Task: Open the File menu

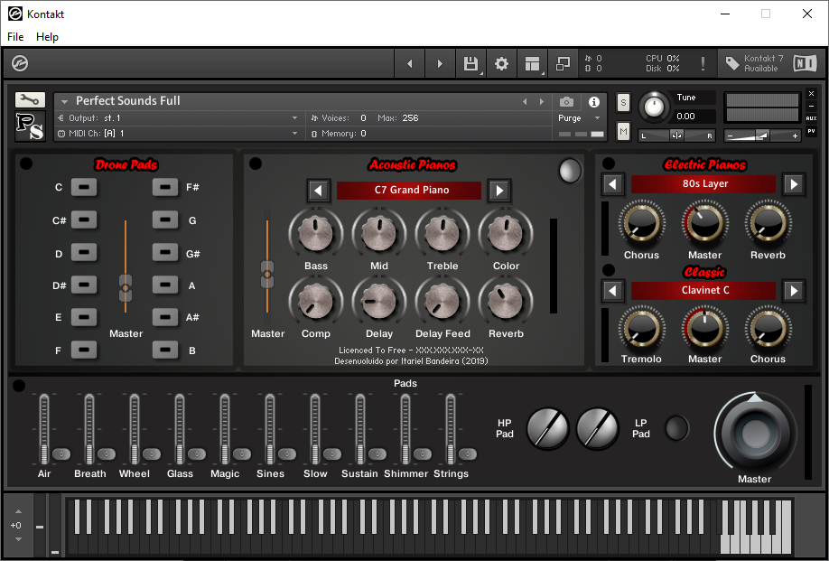Action: tap(15, 37)
